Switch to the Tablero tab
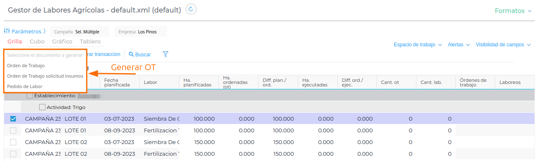The image size is (537, 162). [90, 41]
